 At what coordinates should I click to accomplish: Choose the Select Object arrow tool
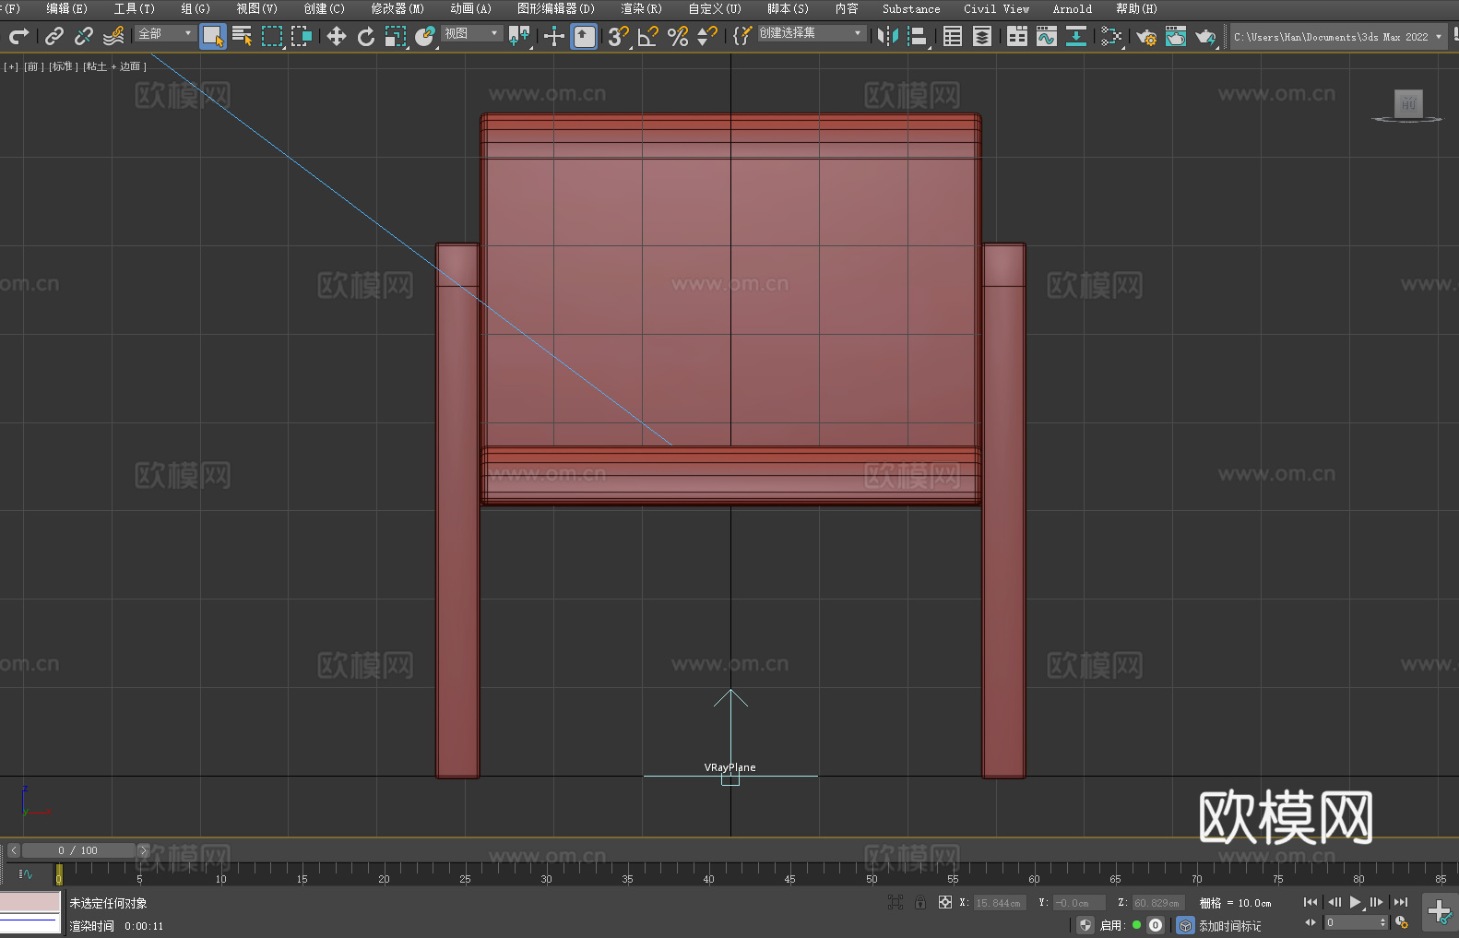tap(213, 36)
